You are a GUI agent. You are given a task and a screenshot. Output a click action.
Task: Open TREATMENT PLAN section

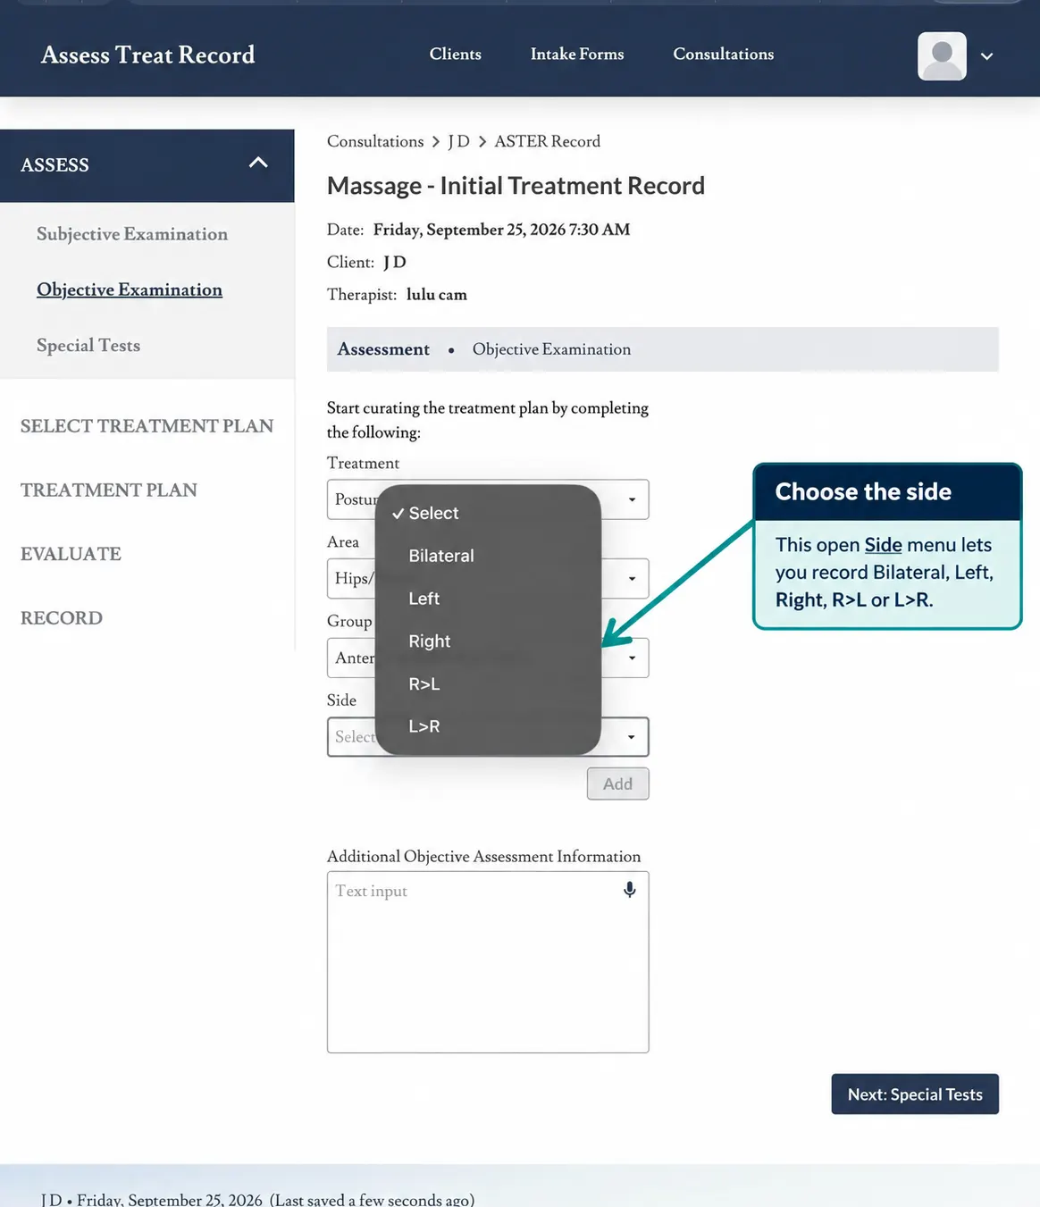[x=109, y=490]
